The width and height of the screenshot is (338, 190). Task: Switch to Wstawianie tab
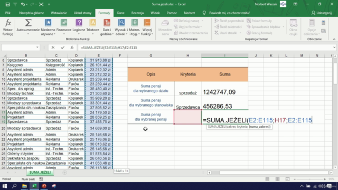[x=59, y=13]
